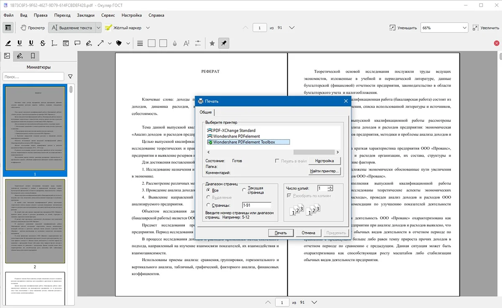This screenshot has height=308, width=502.
Task: Click the thumbnail filter funnel icon
Action: point(70,76)
